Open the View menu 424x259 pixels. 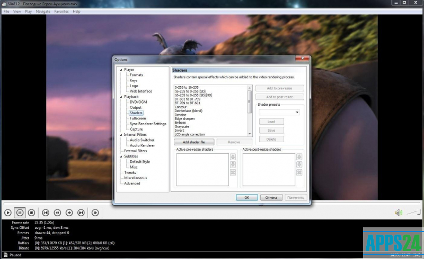coord(17,11)
